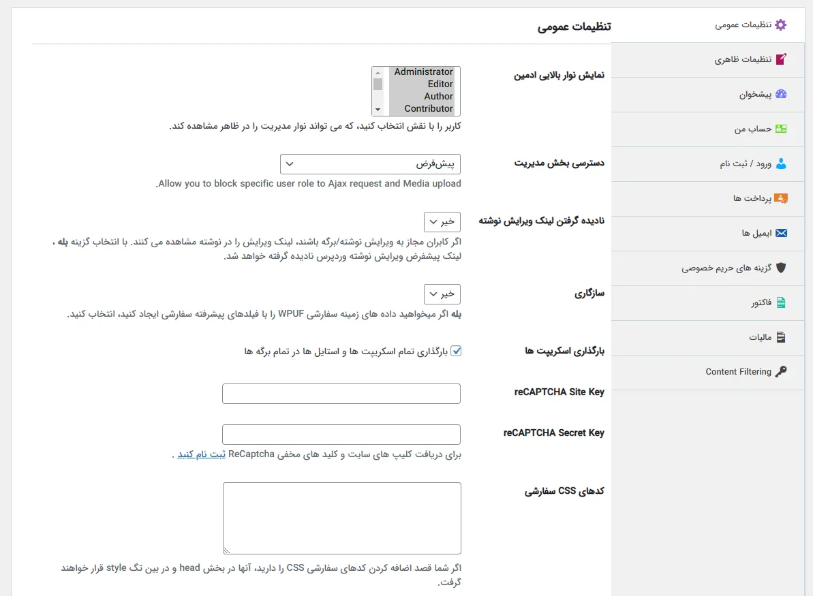Go to the حساب من tab
813x596 pixels.
coord(708,129)
